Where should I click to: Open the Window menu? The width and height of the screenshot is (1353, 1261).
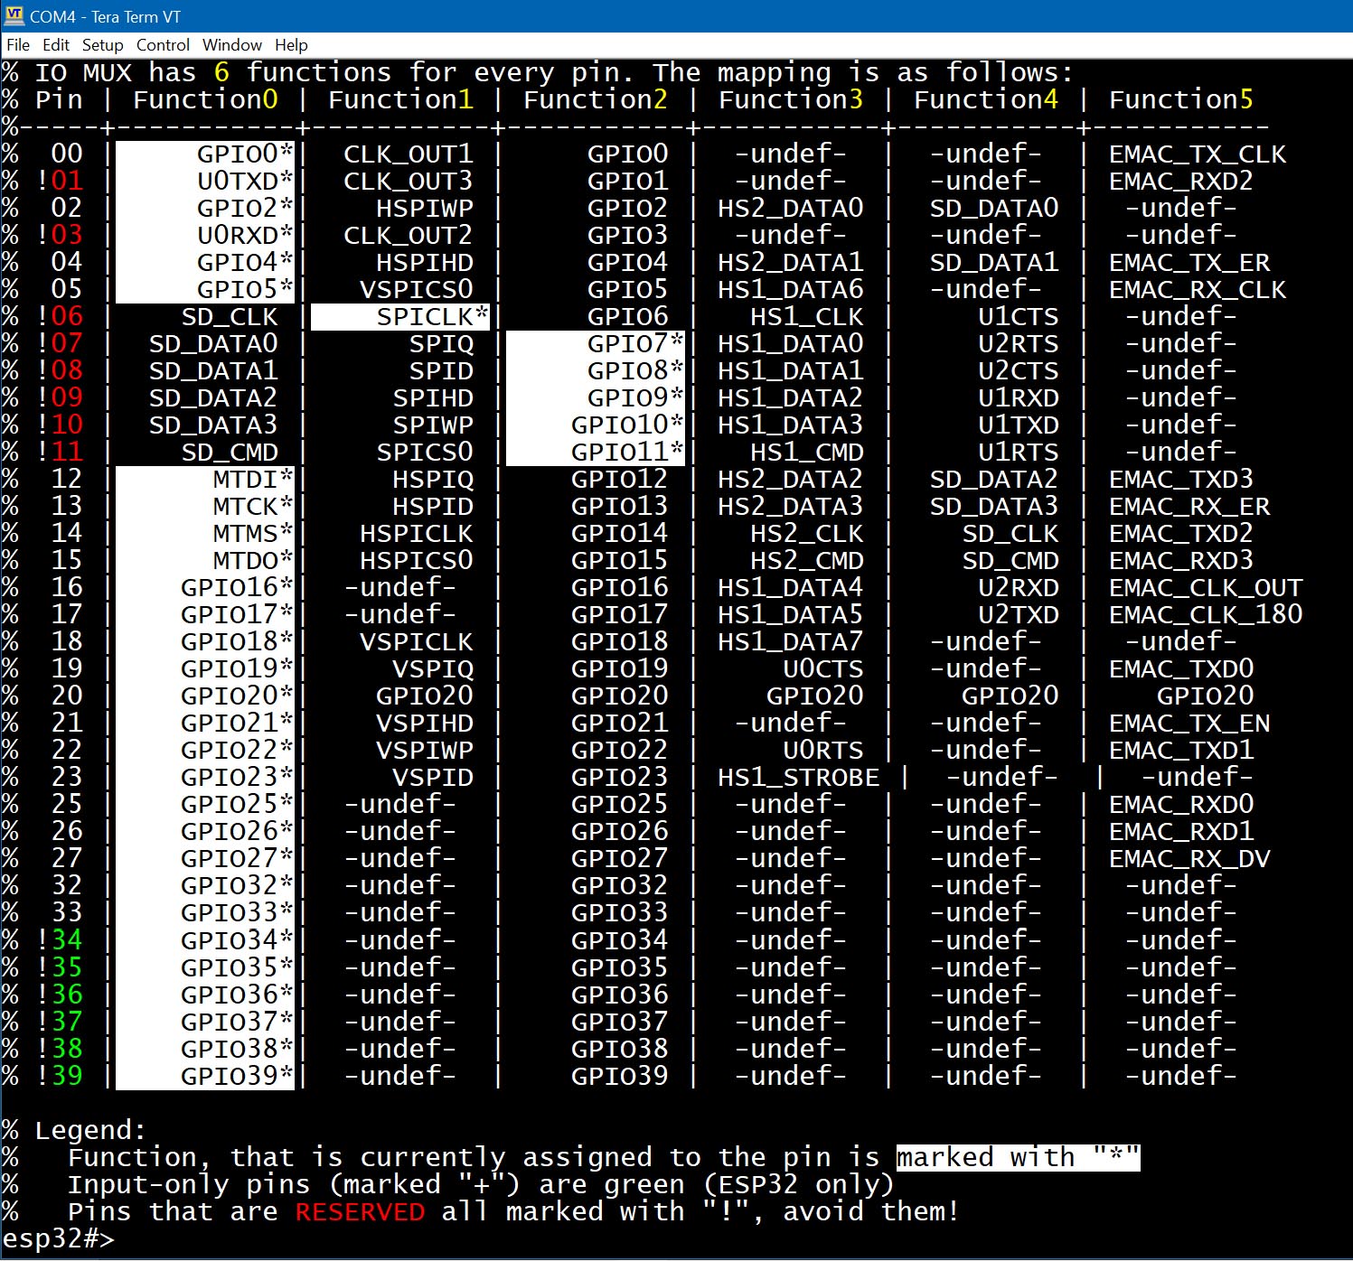pos(232,45)
